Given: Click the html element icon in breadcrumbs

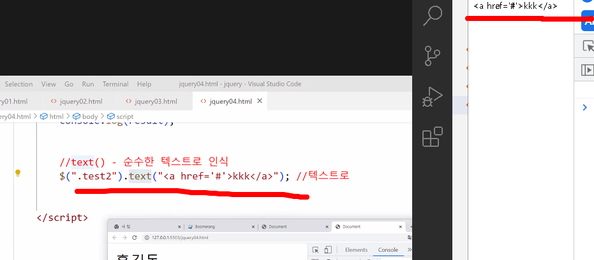Looking at the screenshot, I should (x=44, y=116).
